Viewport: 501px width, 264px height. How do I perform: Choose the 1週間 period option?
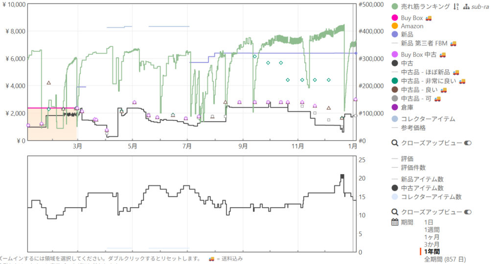(x=432, y=230)
